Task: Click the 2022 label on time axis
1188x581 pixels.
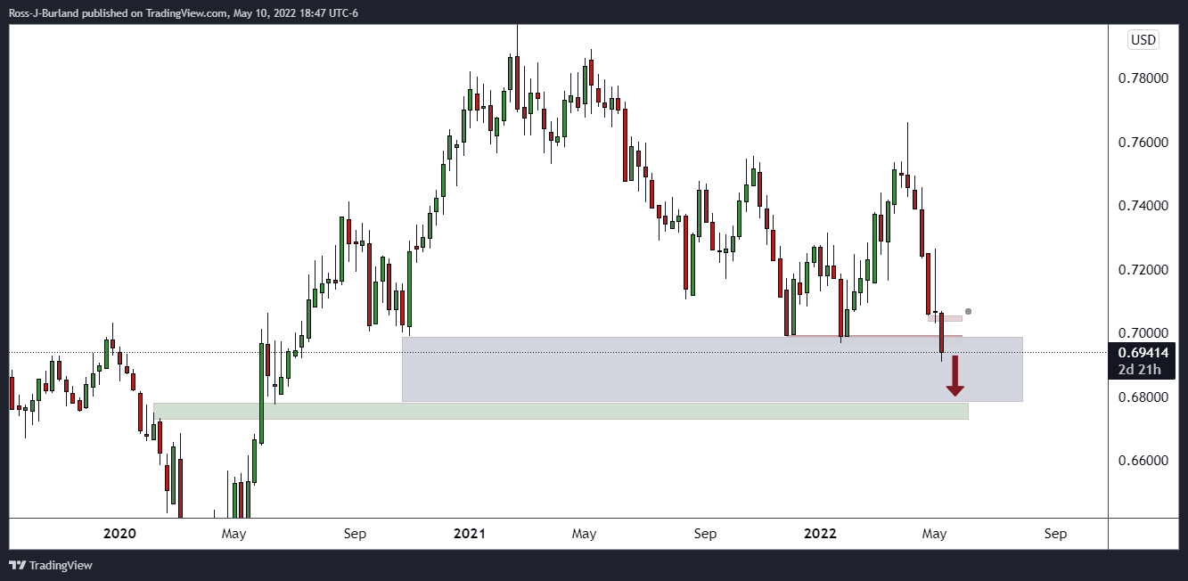Action: point(820,534)
